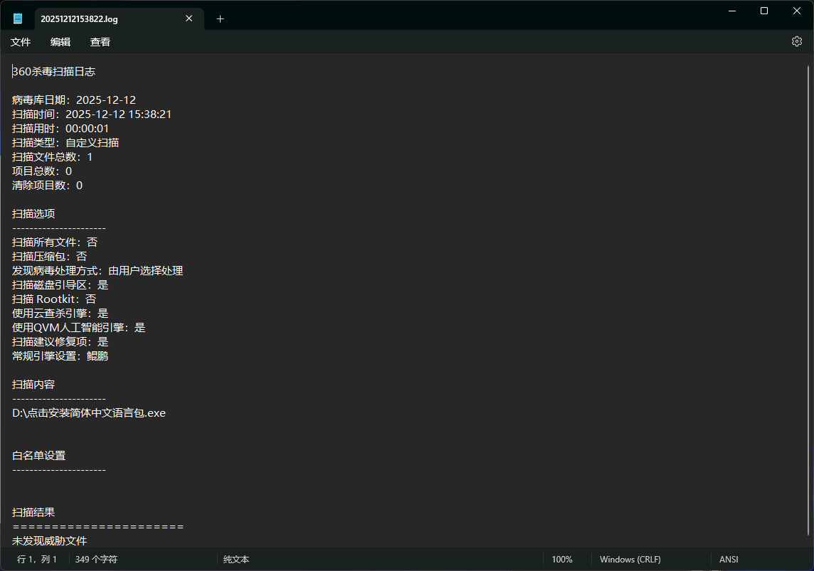Click the title line 360杀毒扫描日志
This screenshot has width=814, height=571.
coord(54,72)
